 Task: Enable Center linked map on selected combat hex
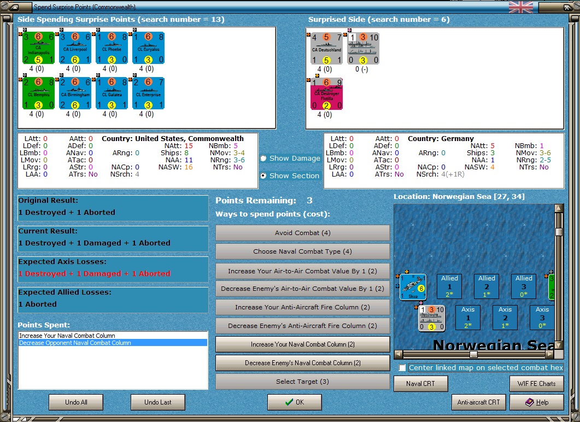point(402,368)
